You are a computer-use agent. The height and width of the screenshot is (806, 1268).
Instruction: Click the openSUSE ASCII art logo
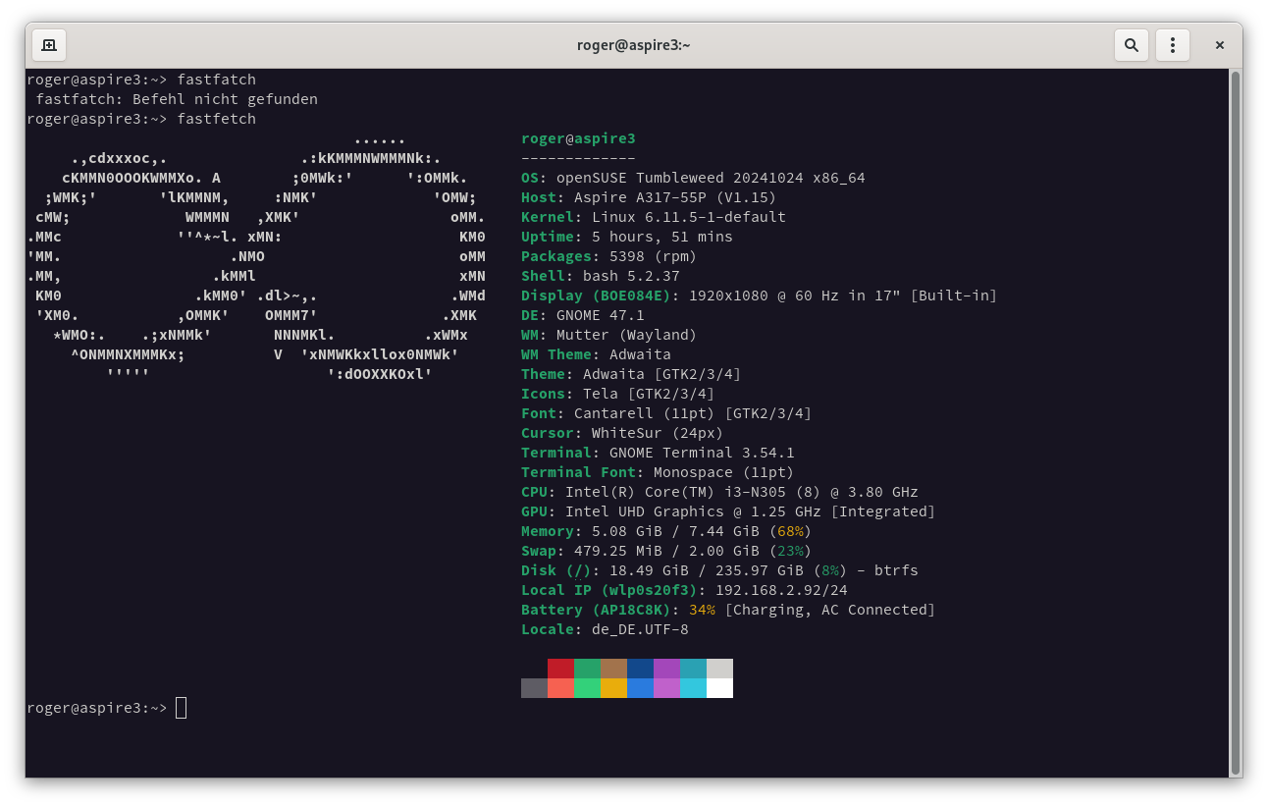(x=257, y=265)
